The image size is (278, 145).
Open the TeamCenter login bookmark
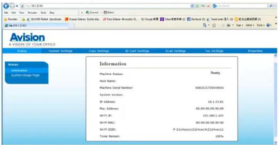[220, 19]
